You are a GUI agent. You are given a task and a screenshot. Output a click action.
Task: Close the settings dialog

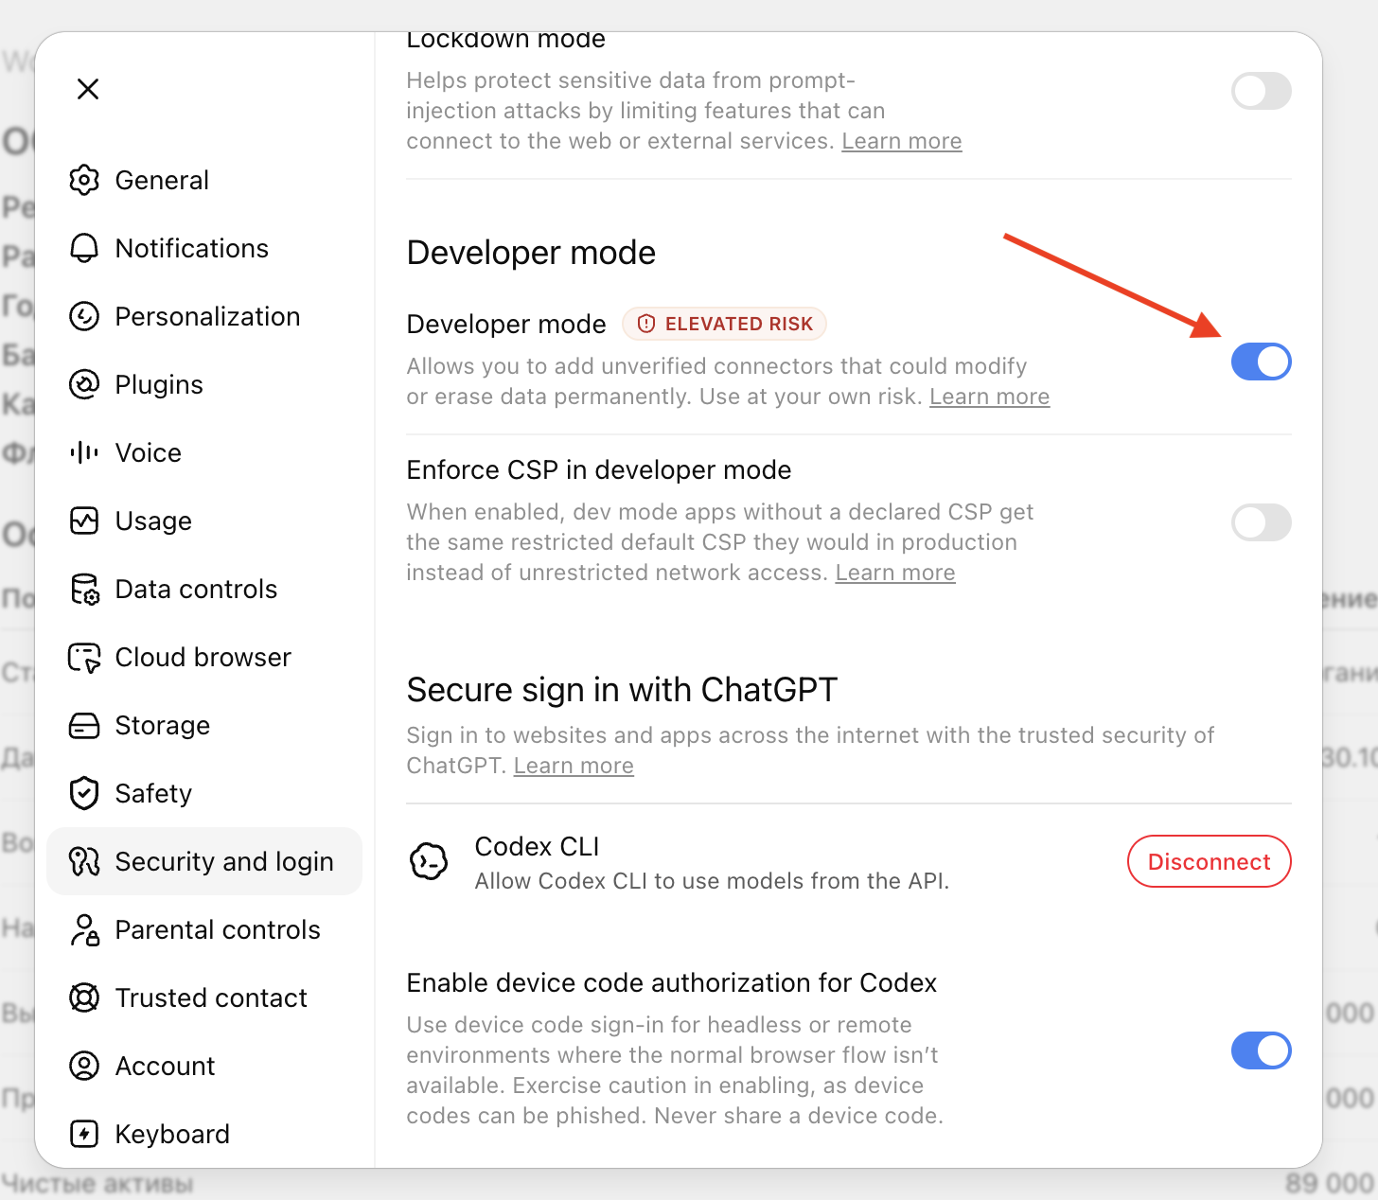click(x=88, y=89)
